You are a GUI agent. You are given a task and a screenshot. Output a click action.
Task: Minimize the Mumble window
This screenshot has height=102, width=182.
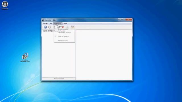pyautogui.click(x=120, y=20)
